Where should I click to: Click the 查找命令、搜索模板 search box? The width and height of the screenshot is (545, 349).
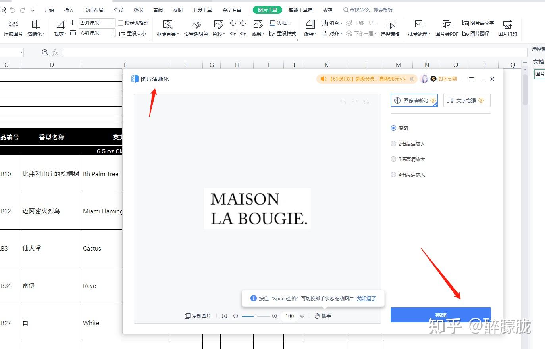(368, 10)
